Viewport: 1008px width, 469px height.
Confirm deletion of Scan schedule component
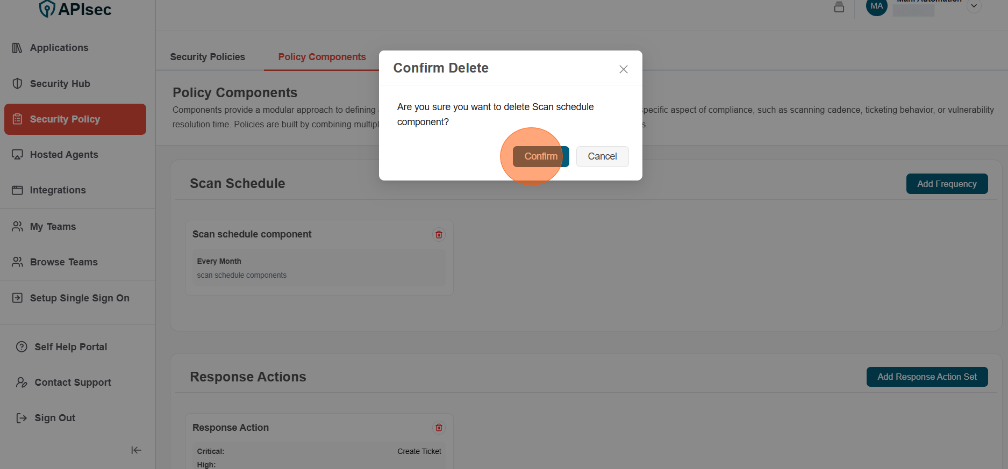[x=540, y=156]
